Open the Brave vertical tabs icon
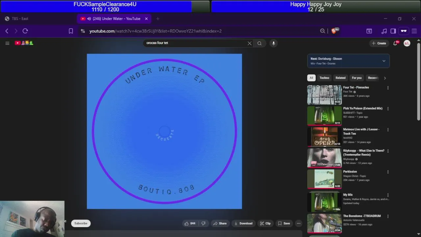This screenshot has height=237, width=421. [x=369, y=31]
